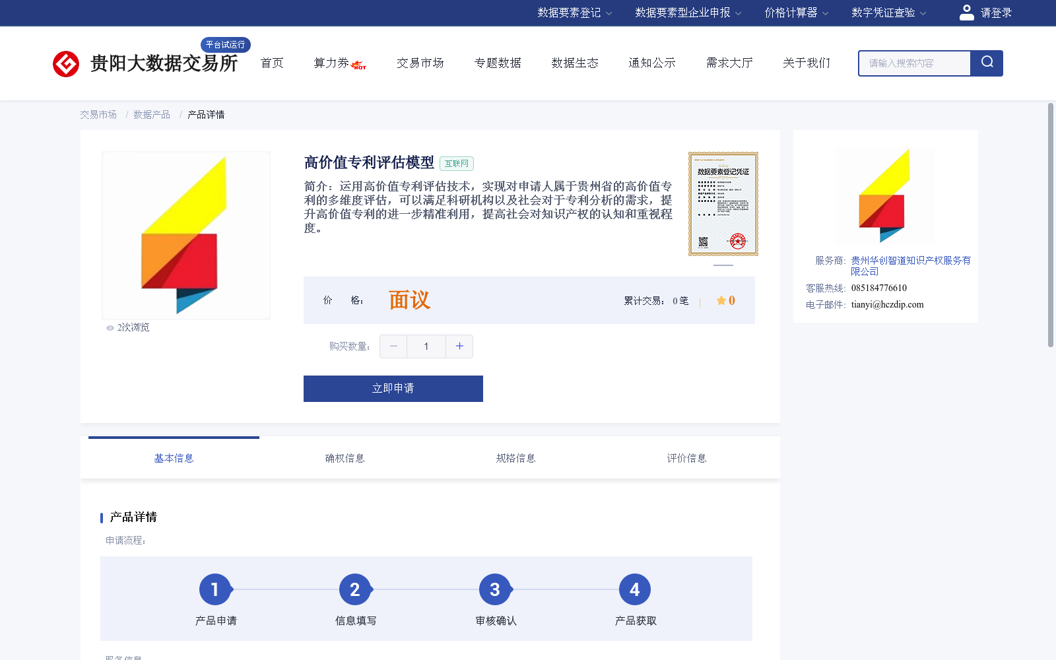Switch to 评价信息 tab
Image resolution: width=1056 pixels, height=660 pixels.
tap(687, 458)
